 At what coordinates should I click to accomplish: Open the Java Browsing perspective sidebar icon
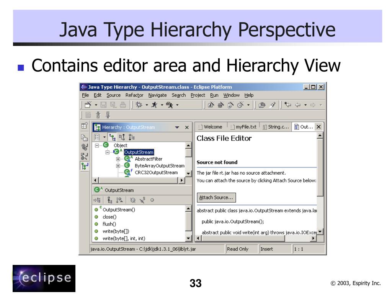[85, 156]
